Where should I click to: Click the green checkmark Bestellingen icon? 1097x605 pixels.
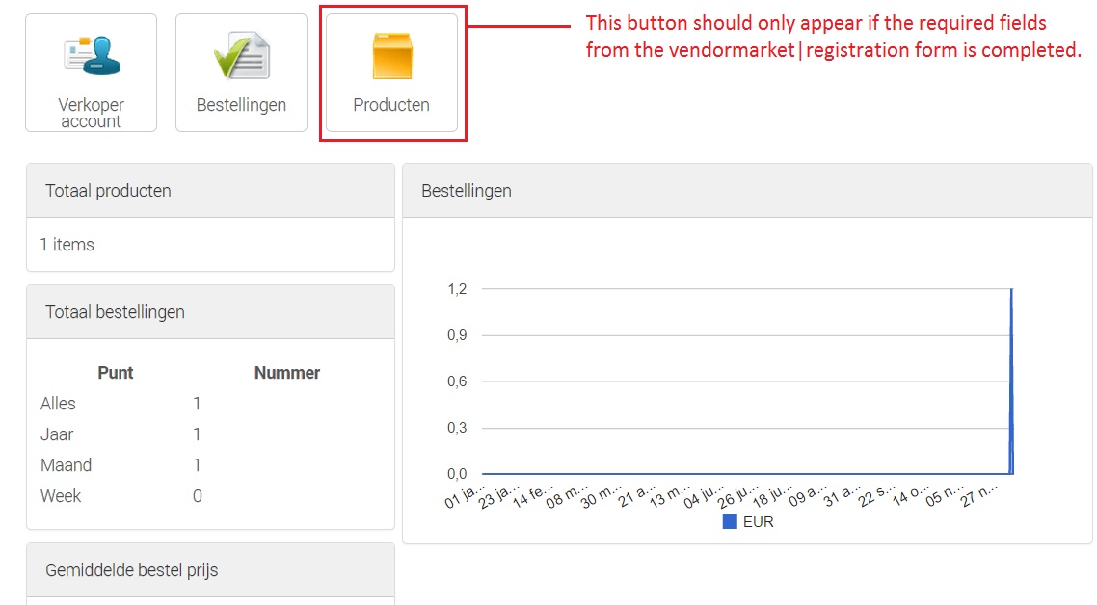[x=241, y=55]
